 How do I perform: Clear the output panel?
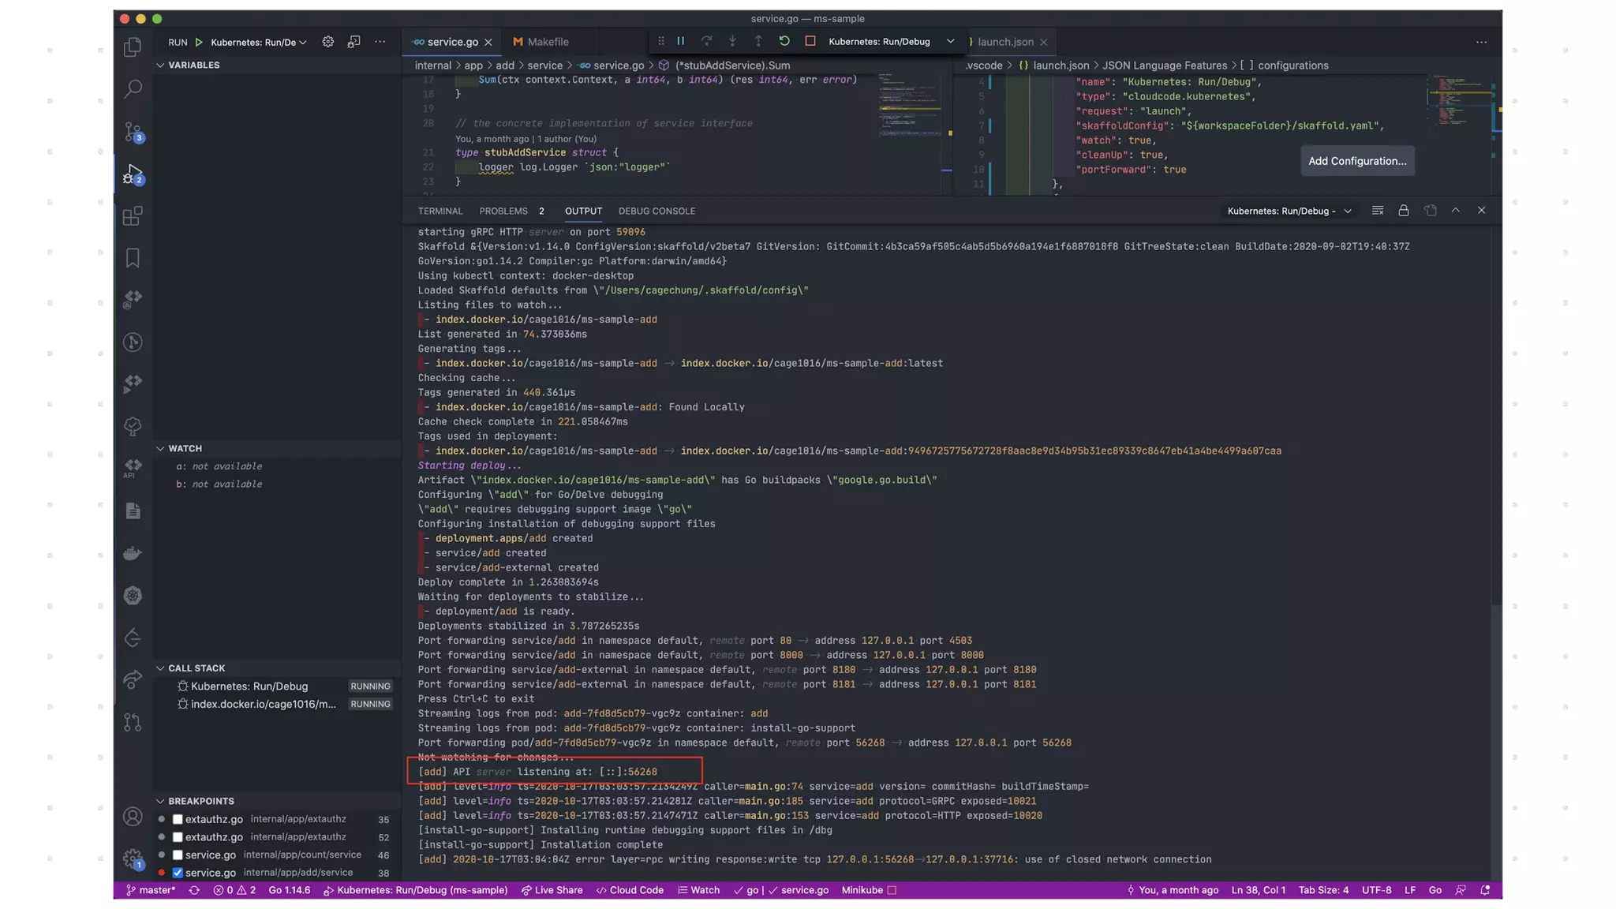1377,211
